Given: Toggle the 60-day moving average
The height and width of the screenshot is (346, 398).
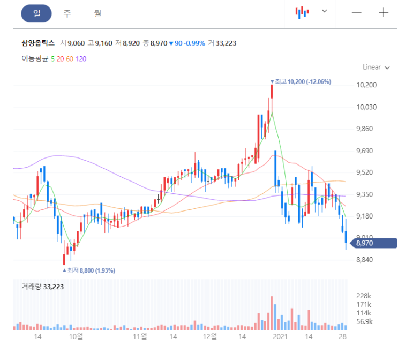Looking at the screenshot, I should tap(70, 59).
